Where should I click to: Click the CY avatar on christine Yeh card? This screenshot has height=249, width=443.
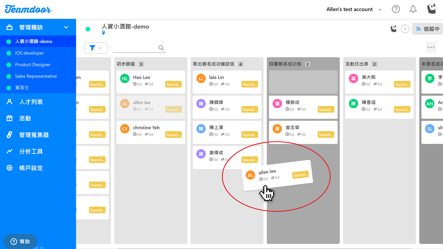125,129
